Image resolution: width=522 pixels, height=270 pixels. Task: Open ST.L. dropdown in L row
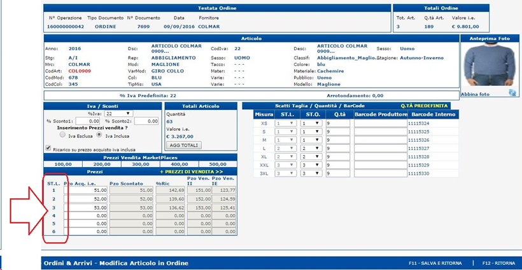286,148
